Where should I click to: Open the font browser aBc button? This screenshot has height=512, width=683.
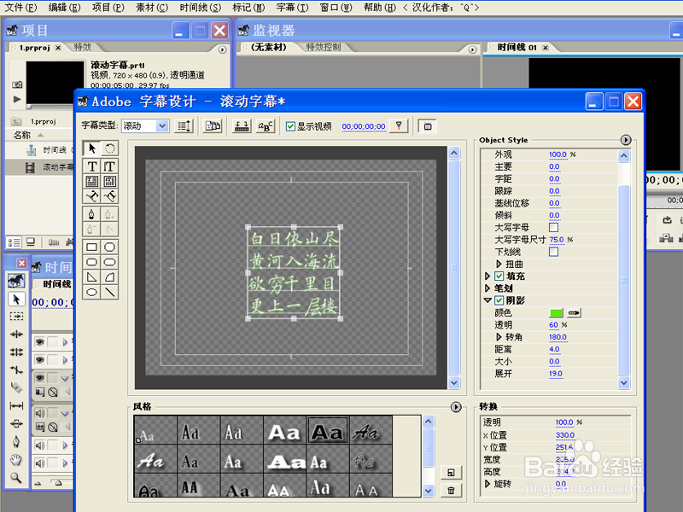[266, 126]
